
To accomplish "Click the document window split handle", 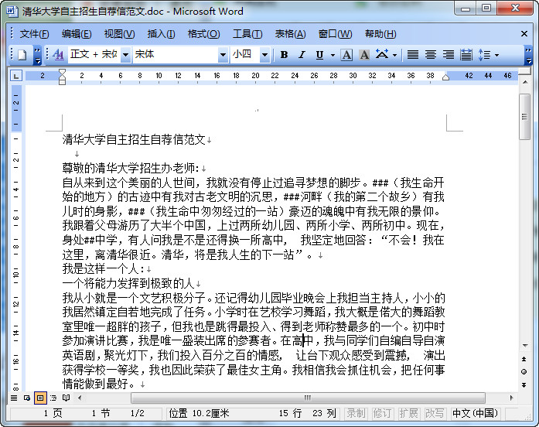I will point(525,71).
